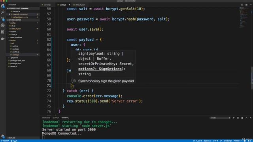Screen dimensions: 253x142
Task: Add a new terminal with plus icon
Action: point(234,118)
